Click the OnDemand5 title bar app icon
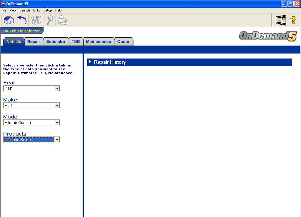 coord(3,4)
